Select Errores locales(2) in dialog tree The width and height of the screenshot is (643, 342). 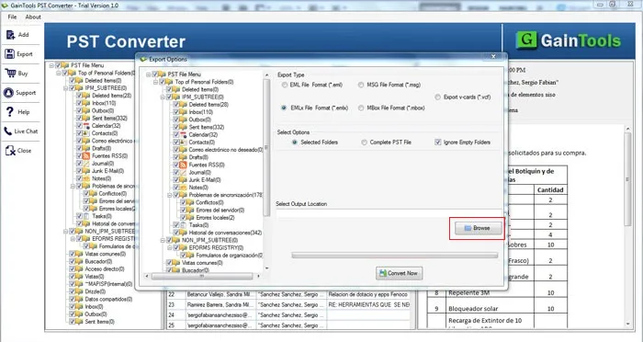(215, 218)
